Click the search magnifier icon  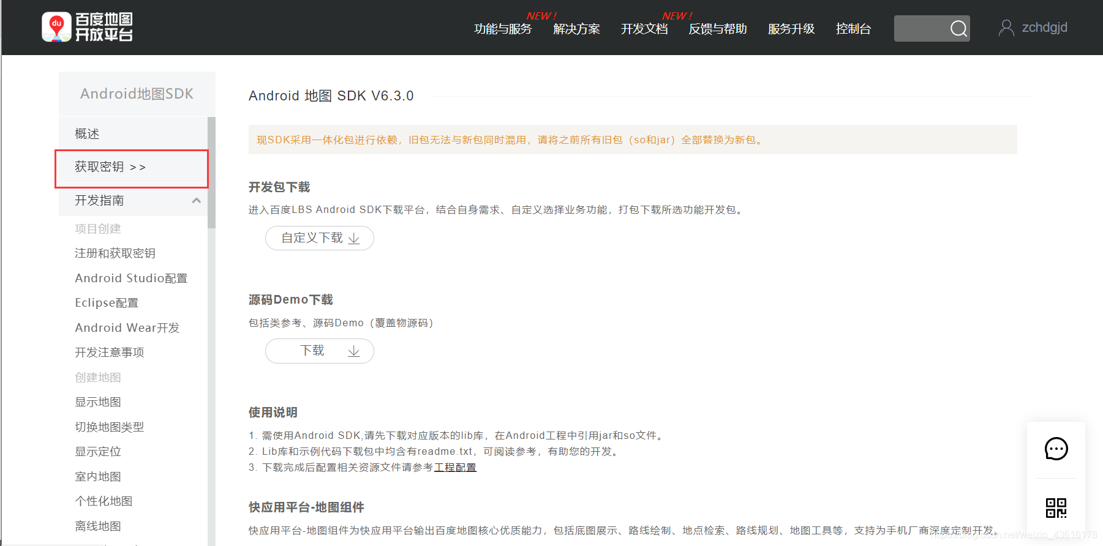(958, 29)
